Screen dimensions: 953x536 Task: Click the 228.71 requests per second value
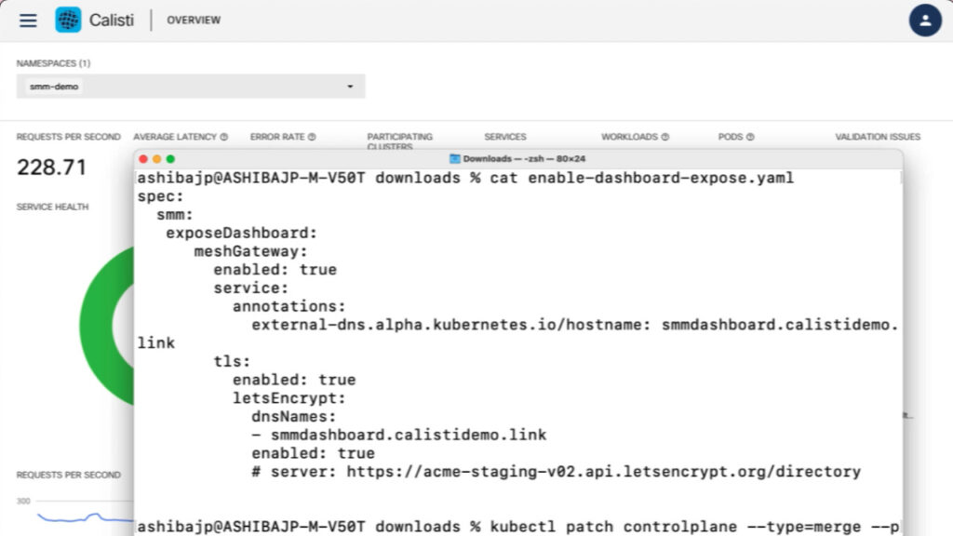(52, 167)
